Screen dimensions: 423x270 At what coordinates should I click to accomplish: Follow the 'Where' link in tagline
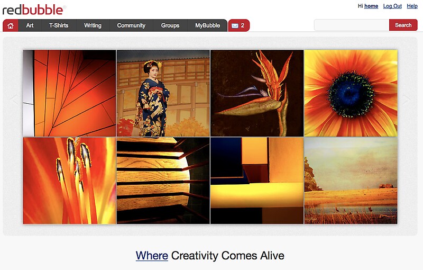(152, 255)
